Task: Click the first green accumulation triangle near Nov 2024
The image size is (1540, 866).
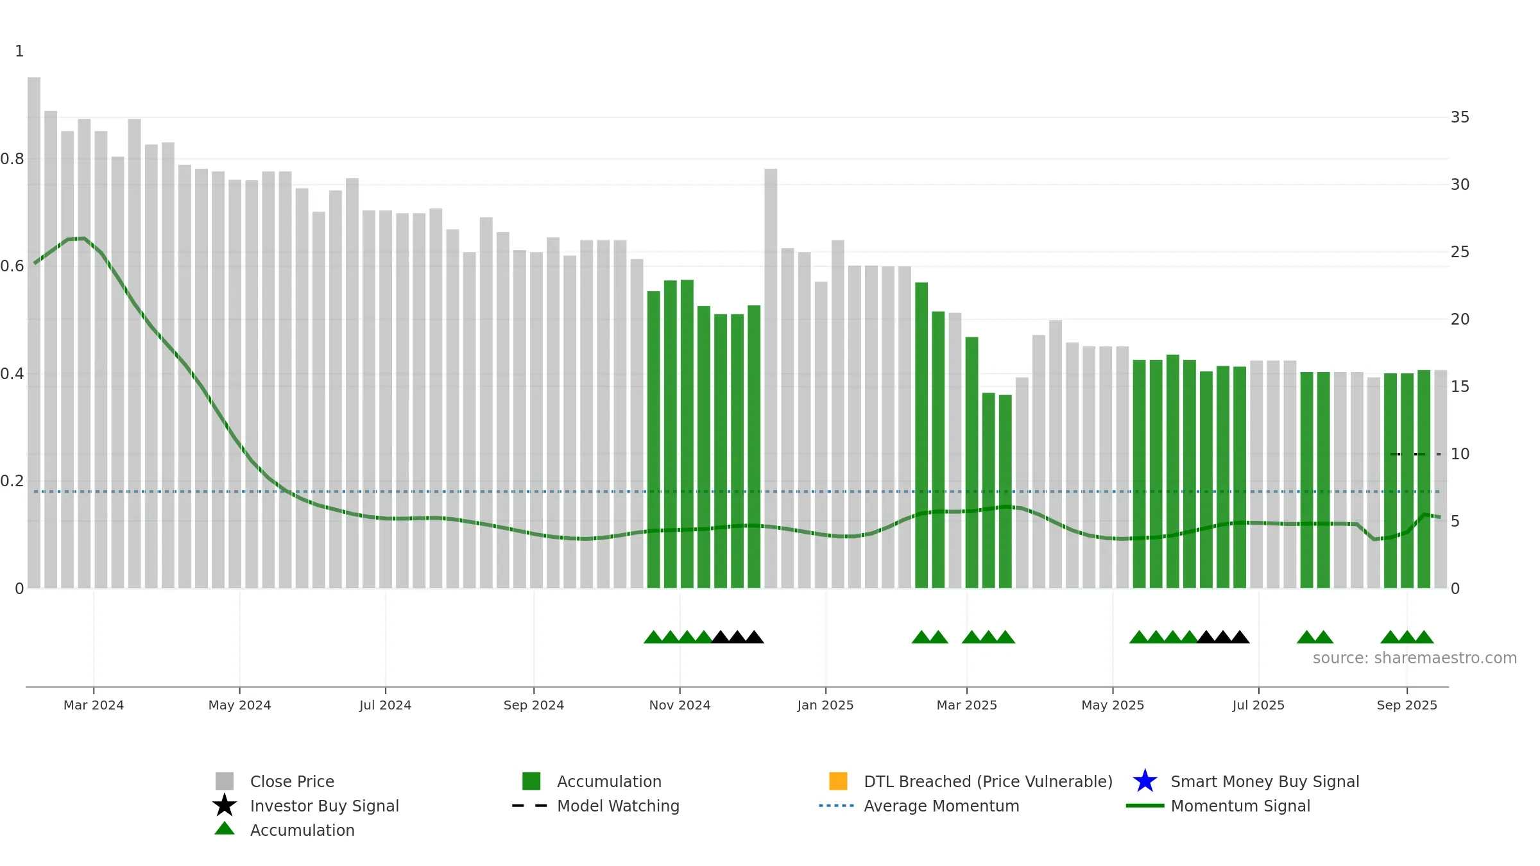Action: tap(653, 637)
